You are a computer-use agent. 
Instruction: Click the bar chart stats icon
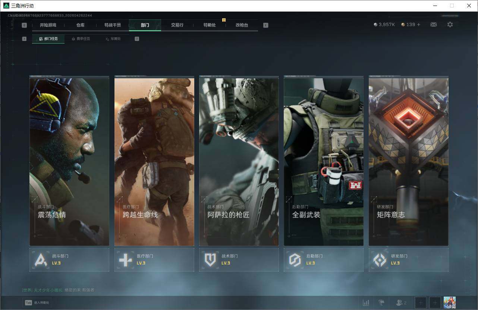click(366, 303)
